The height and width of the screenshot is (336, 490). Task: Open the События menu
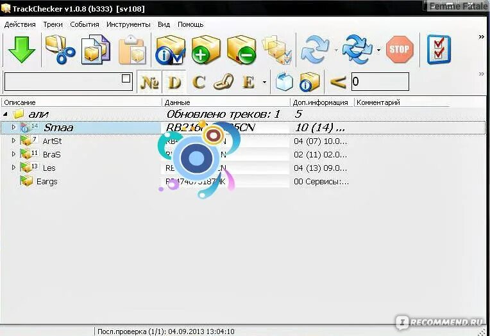(x=85, y=24)
